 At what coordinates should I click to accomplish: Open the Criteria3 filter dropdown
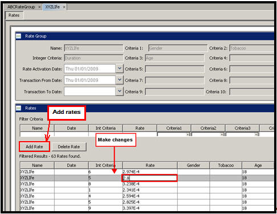(x=256, y=134)
